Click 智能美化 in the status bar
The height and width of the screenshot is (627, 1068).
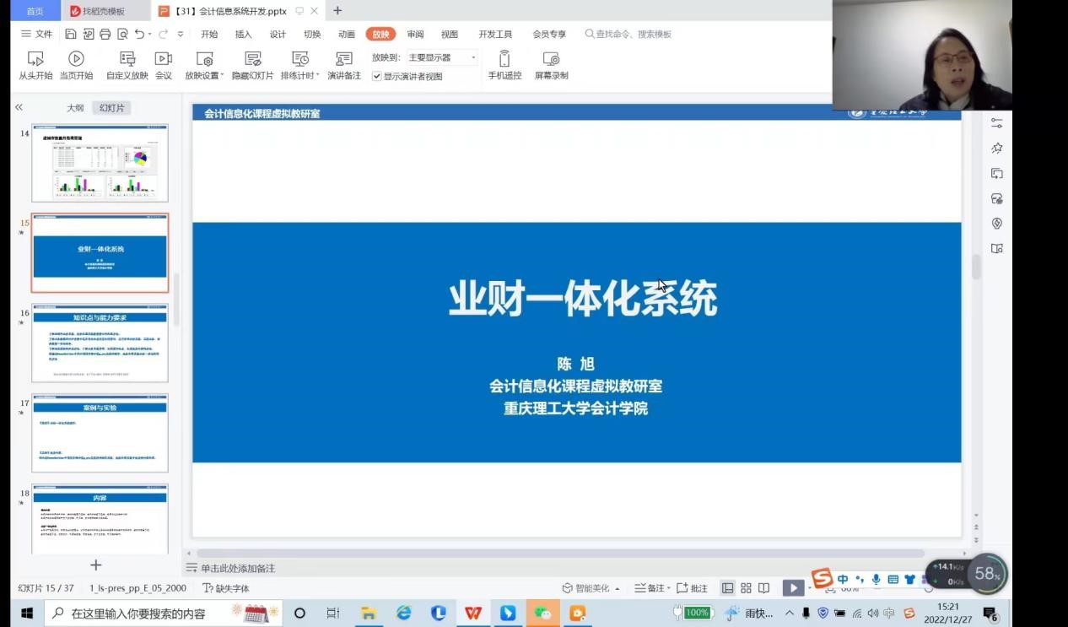591,588
